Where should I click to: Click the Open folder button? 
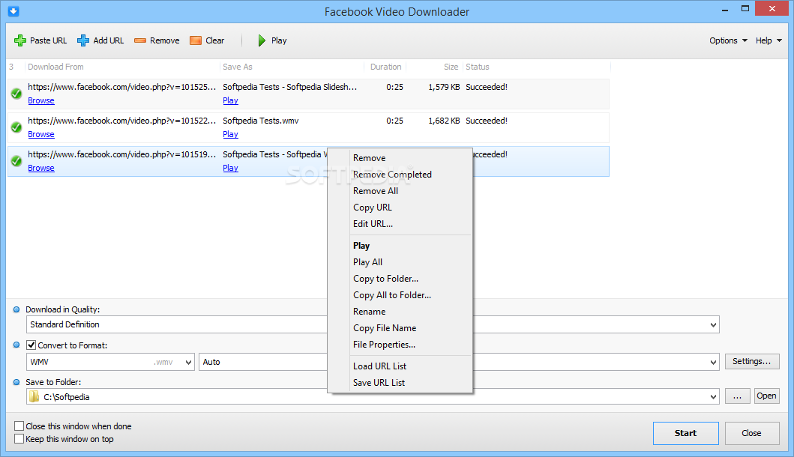(766, 396)
